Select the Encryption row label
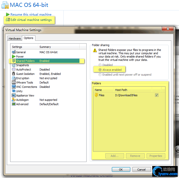 coord(23,78)
